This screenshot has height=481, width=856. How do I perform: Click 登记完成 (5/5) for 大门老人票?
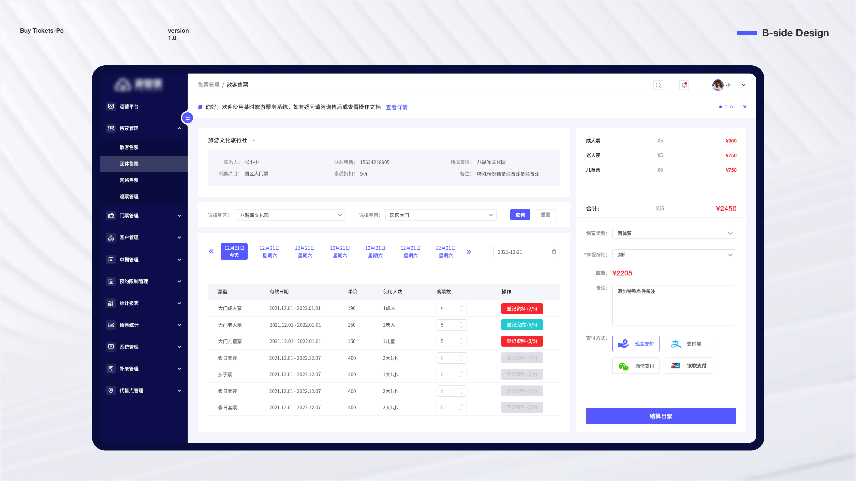[x=522, y=325]
